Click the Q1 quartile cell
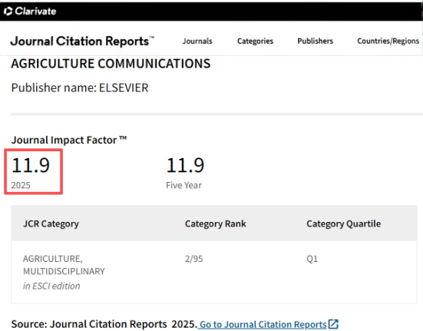This screenshot has width=423, height=331. (x=312, y=259)
